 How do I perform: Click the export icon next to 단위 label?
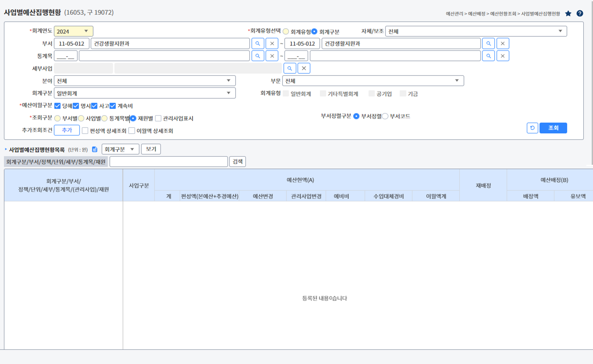(95, 149)
